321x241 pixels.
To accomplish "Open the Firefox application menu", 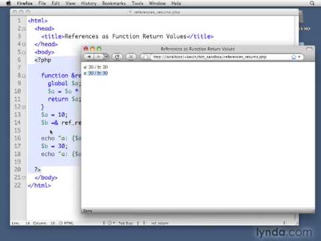I will pyautogui.click(x=25, y=3).
